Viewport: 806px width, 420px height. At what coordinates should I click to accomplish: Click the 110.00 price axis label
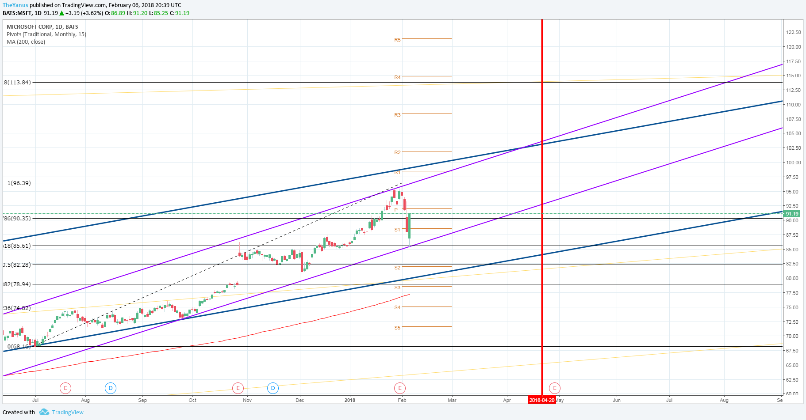[793, 105]
